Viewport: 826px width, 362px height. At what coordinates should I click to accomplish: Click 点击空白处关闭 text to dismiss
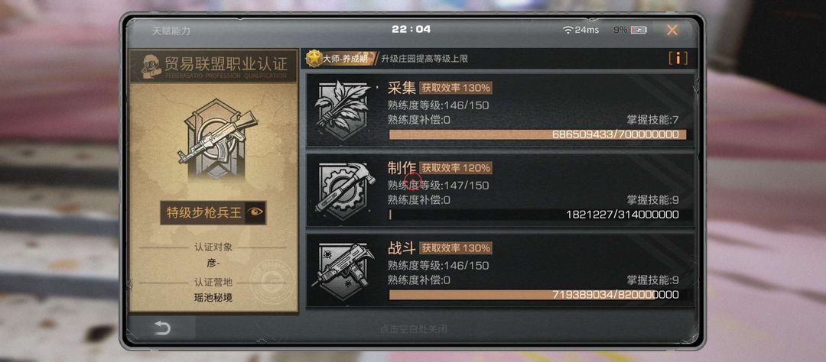coord(414,329)
